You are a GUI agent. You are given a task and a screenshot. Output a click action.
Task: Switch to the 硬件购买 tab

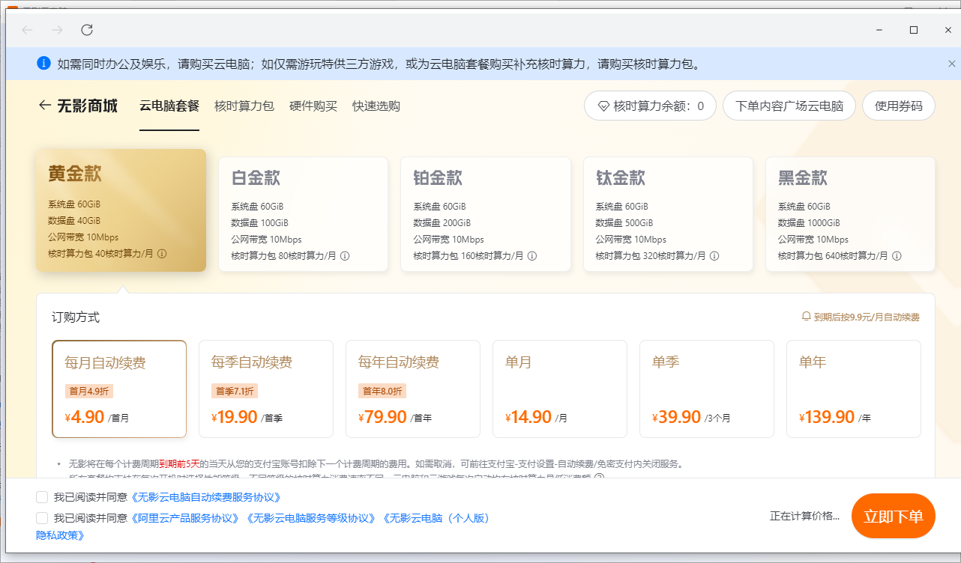pyautogui.click(x=313, y=106)
